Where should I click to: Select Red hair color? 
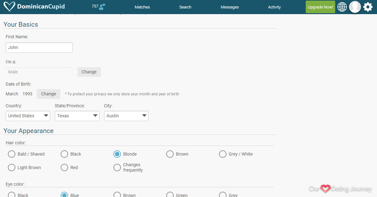[x=64, y=168]
